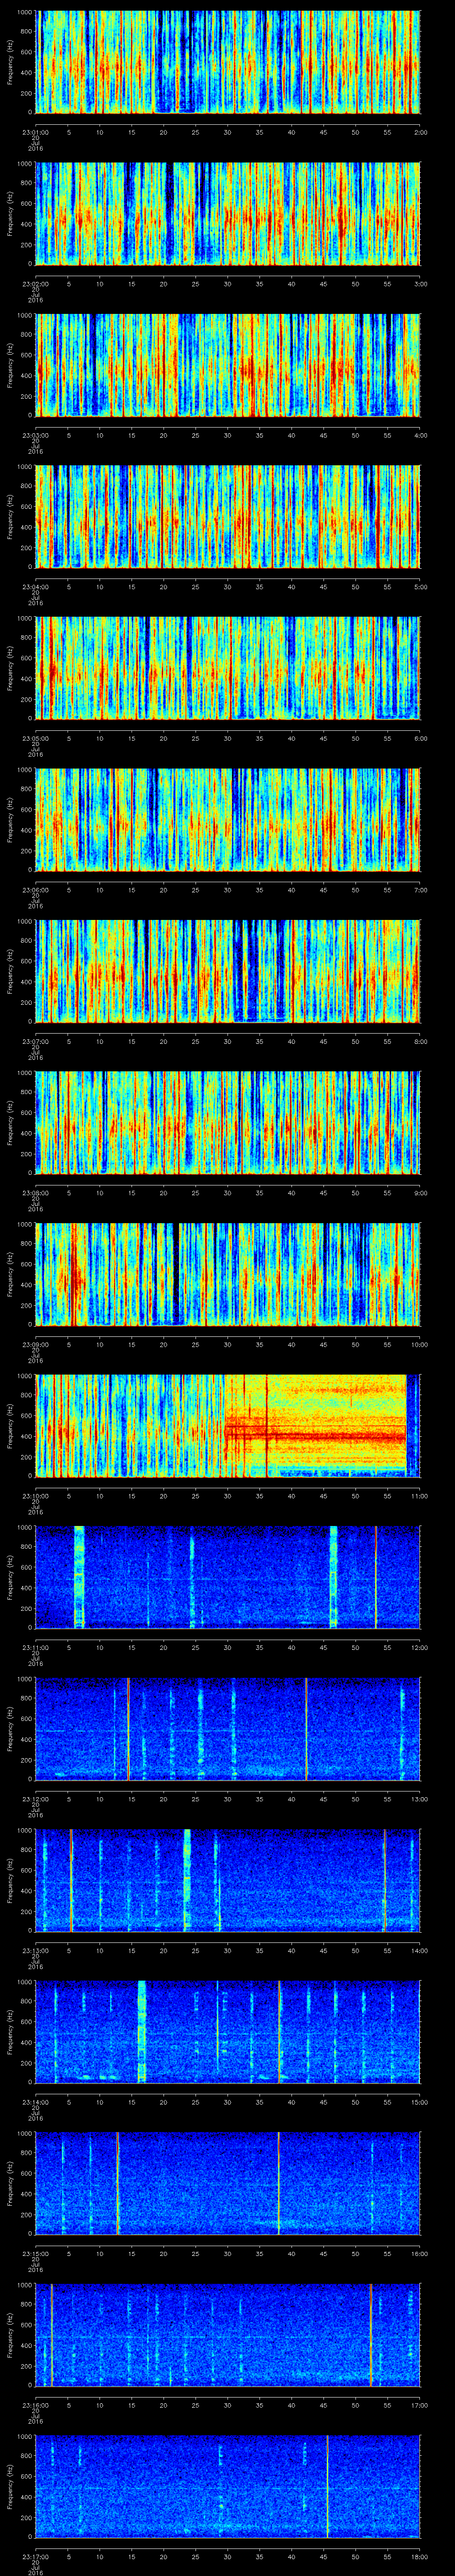Click the white vertical line near 45 s in 23:17:00 panel
455x2576 pixels.
pyautogui.click(x=327, y=2486)
